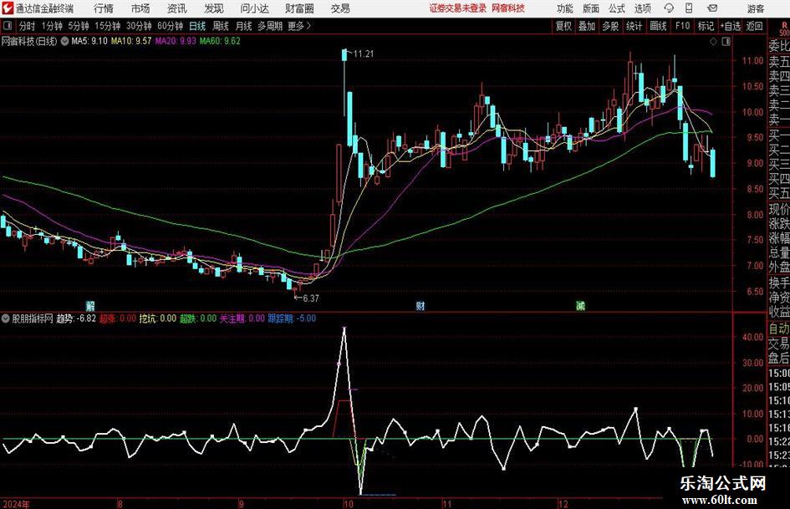Image resolution: width=790 pixels, height=509 pixels.
Task: Click the 画线 drawing button
Action: pyautogui.click(x=659, y=26)
